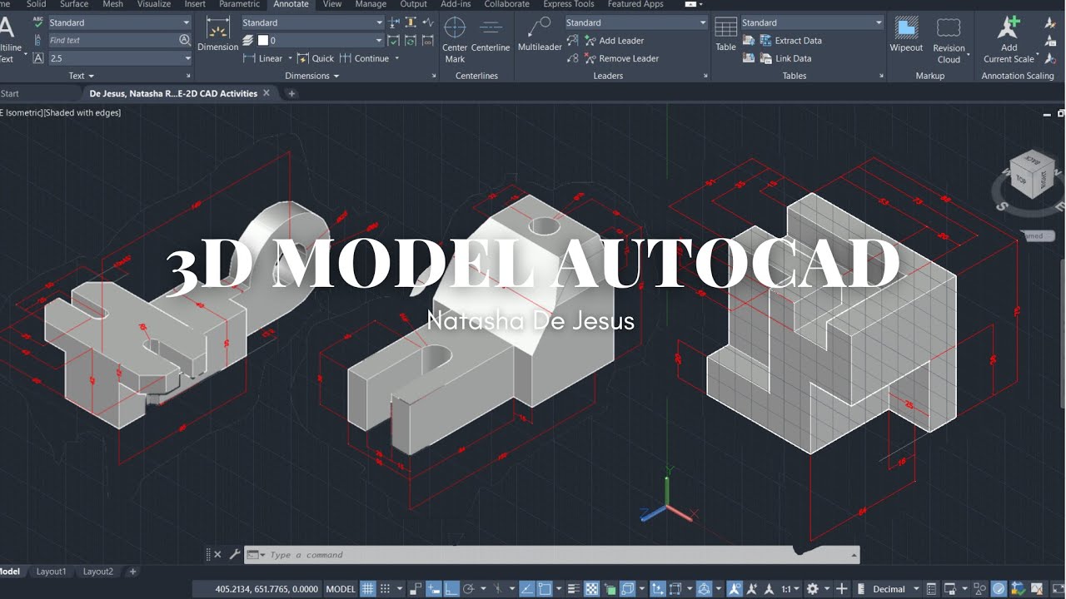Image resolution: width=1066 pixels, height=599 pixels.
Task: Switch to the Manage ribbon tab
Action: pos(371,4)
